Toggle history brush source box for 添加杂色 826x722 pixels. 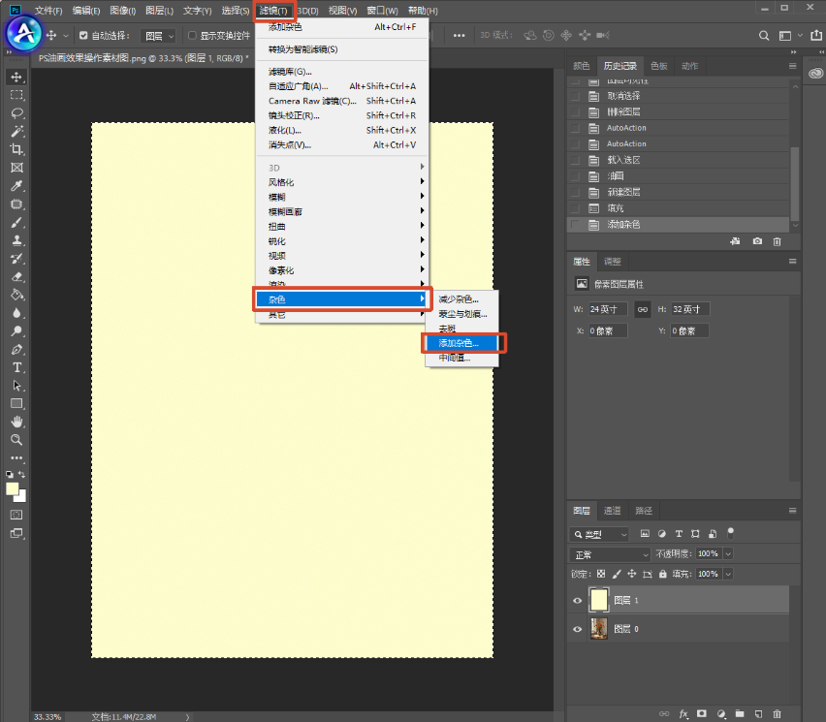(575, 225)
